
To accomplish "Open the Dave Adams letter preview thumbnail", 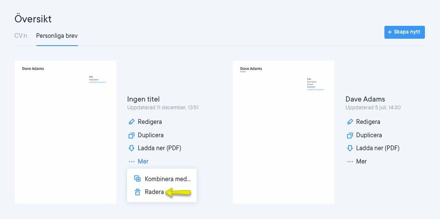I will point(283,132).
